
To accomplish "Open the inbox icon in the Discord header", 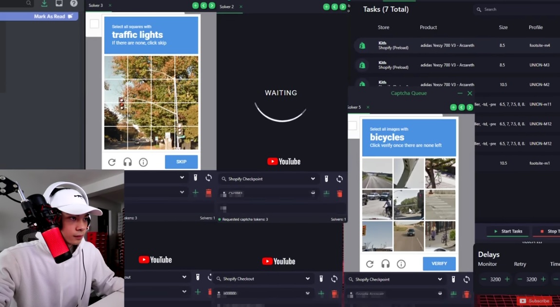I will click(59, 3).
